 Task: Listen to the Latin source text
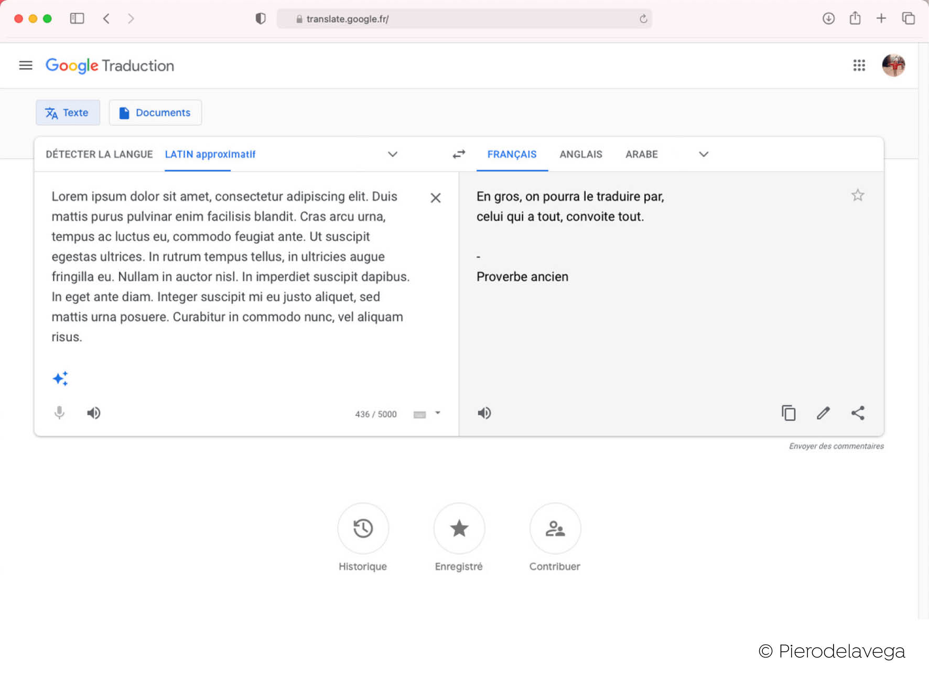pos(94,413)
